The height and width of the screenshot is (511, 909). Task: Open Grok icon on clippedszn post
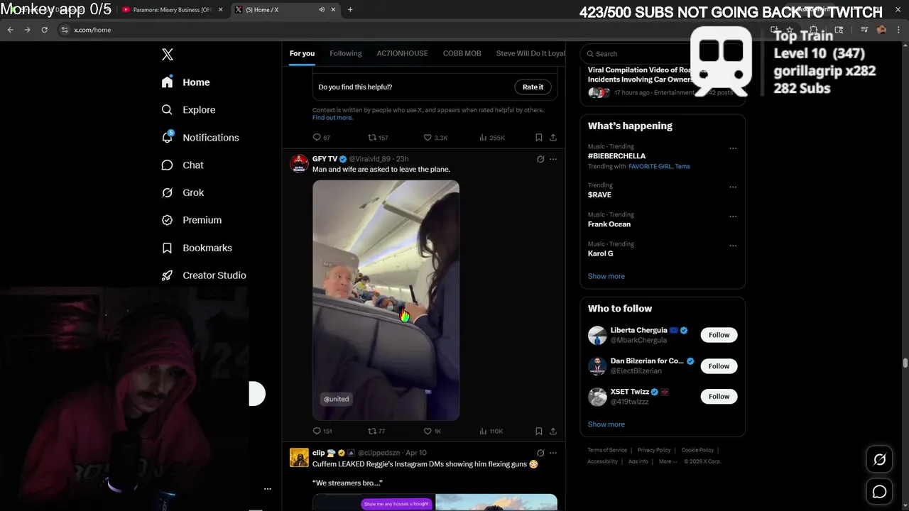[x=540, y=453]
